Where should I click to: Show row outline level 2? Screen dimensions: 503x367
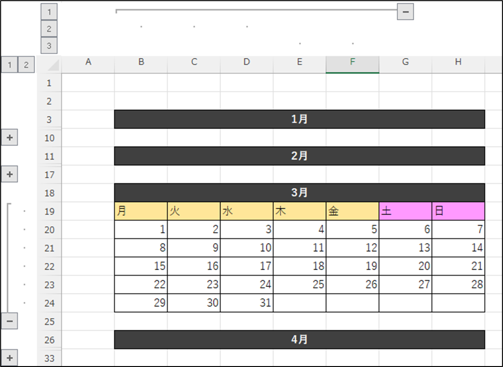point(26,65)
